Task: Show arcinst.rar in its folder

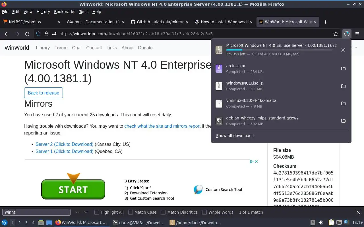Action: click(x=343, y=69)
